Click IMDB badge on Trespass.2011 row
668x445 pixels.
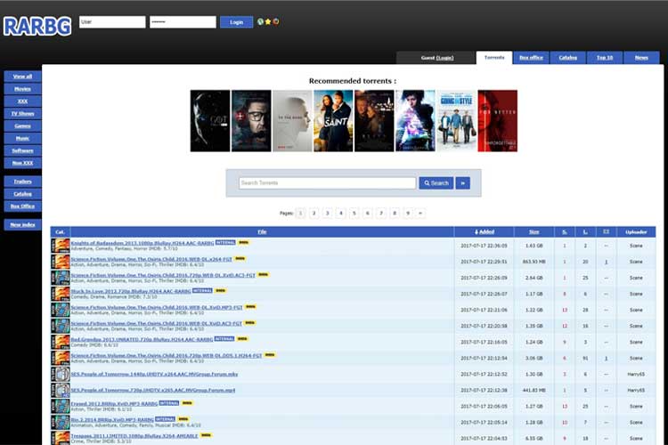207,435
